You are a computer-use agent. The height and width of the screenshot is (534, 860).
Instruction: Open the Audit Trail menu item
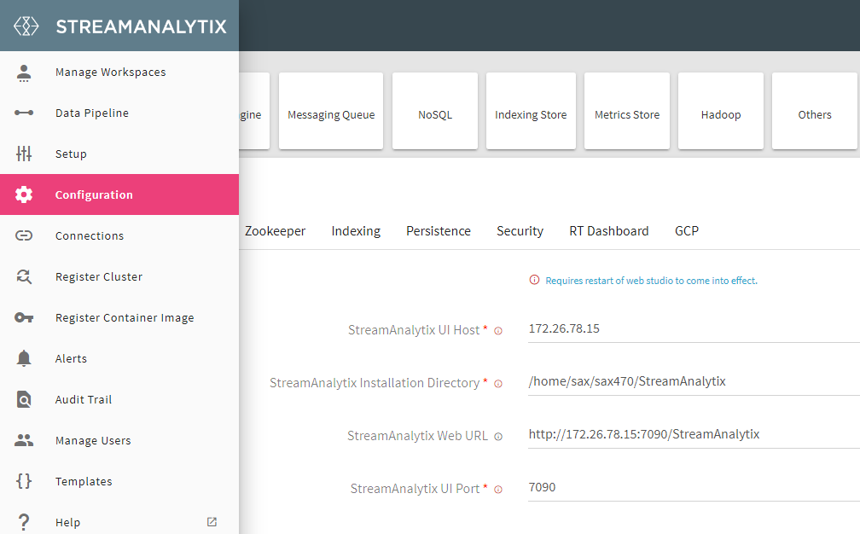tap(119, 399)
